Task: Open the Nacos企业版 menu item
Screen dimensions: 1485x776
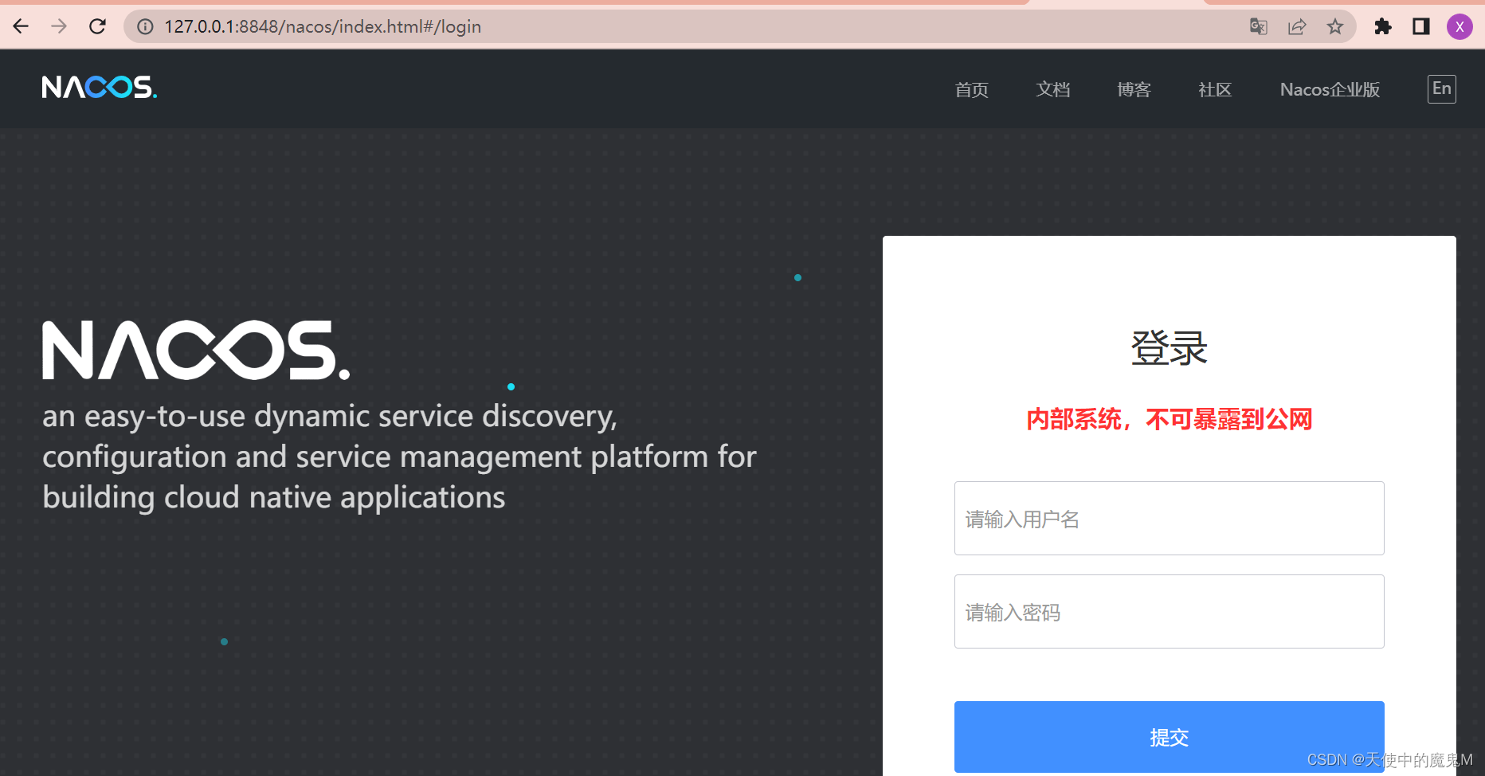Action: [1330, 89]
